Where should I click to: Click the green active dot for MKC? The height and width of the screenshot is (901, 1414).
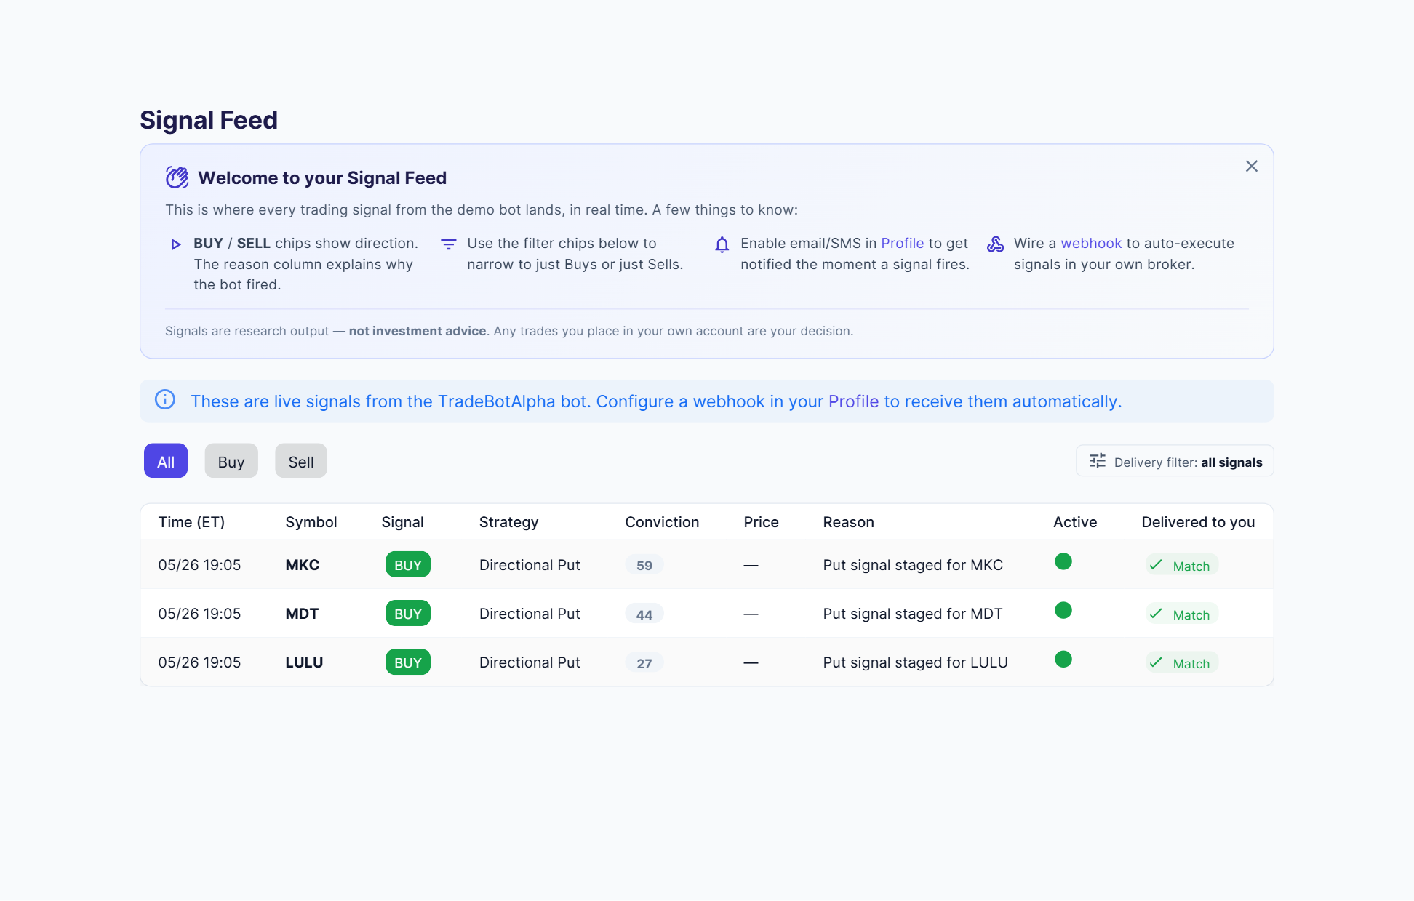tap(1063, 561)
